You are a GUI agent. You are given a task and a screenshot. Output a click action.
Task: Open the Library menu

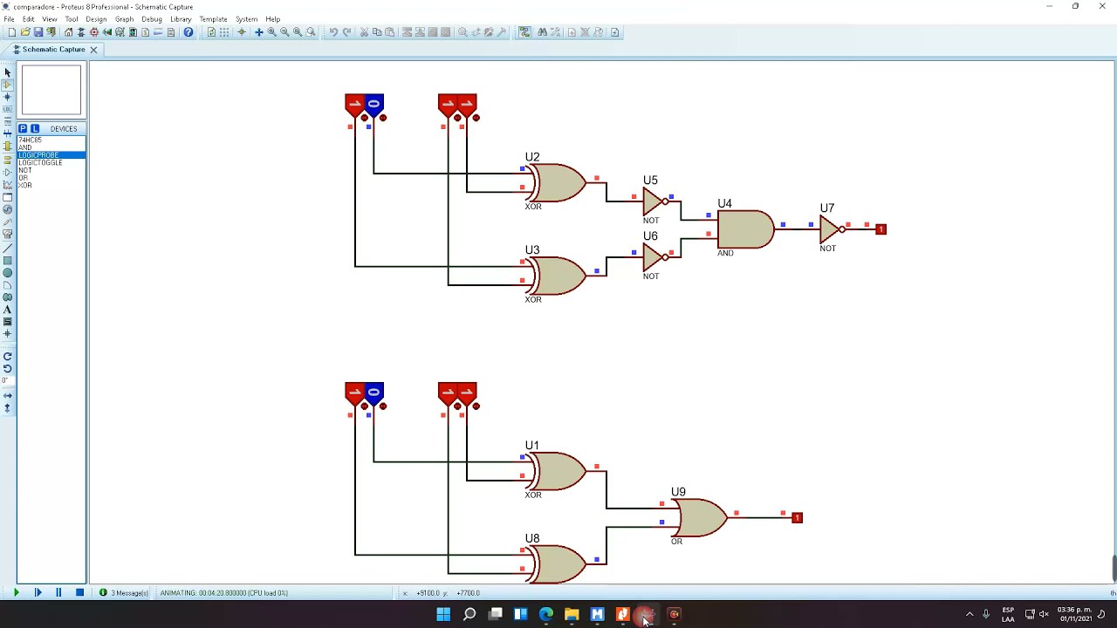pos(181,19)
